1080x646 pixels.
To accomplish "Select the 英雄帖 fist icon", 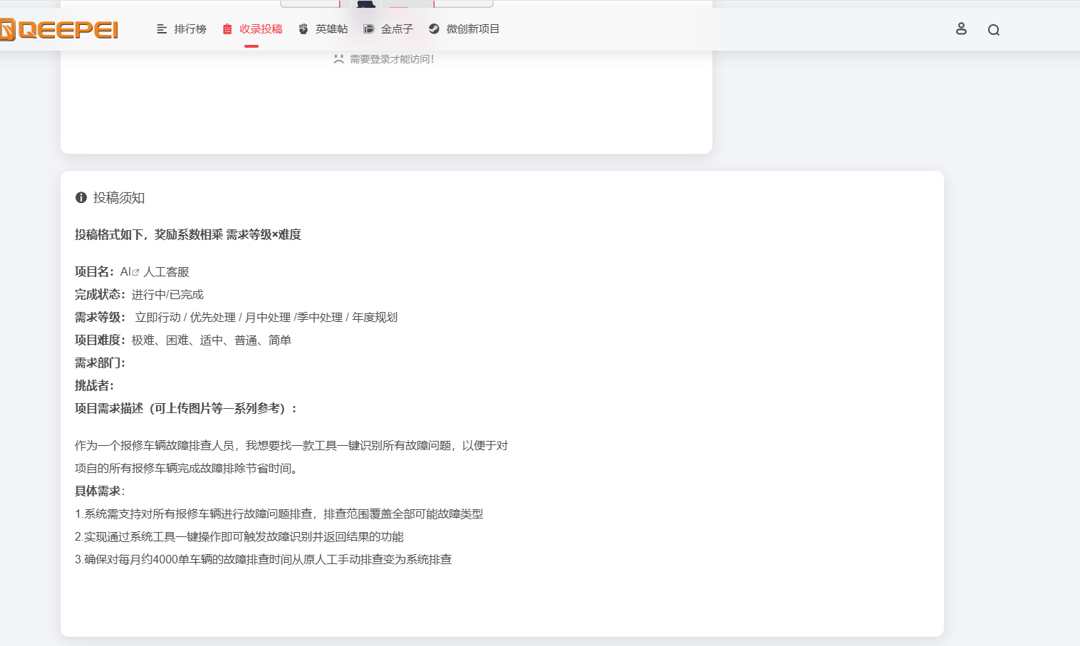I will tap(302, 28).
